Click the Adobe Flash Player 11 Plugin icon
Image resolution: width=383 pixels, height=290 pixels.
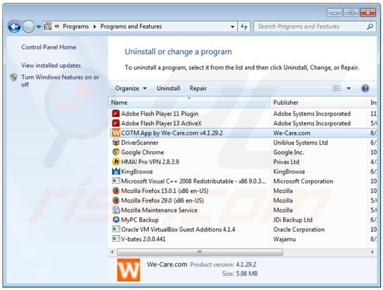click(x=116, y=114)
